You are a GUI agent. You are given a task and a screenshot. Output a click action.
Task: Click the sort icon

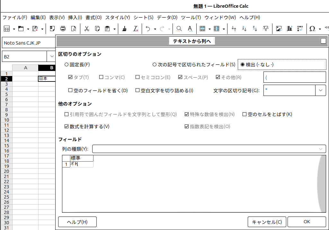pyautogui.click(x=234, y=29)
